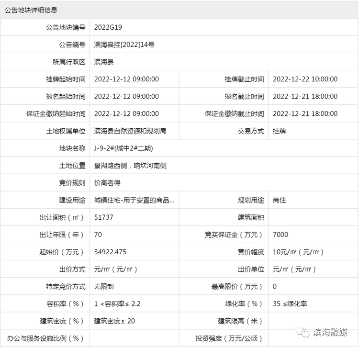This screenshot has width=359, height=348.
Task: Click the 保证金缴纳截止时间 label
Action: [235, 114]
